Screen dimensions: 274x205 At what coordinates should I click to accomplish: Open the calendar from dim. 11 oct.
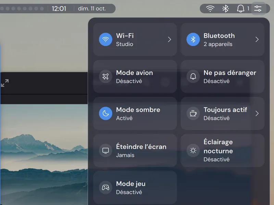pos(92,9)
